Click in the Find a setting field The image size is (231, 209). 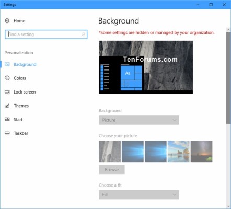pyautogui.click(x=46, y=34)
